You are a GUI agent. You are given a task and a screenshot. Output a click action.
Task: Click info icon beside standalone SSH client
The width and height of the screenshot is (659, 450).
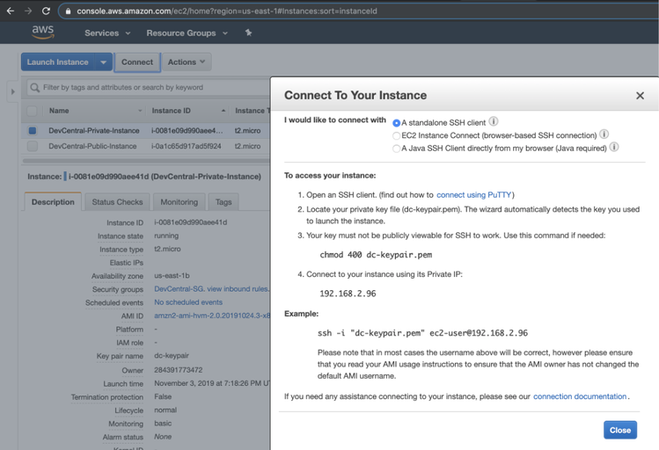tap(494, 122)
